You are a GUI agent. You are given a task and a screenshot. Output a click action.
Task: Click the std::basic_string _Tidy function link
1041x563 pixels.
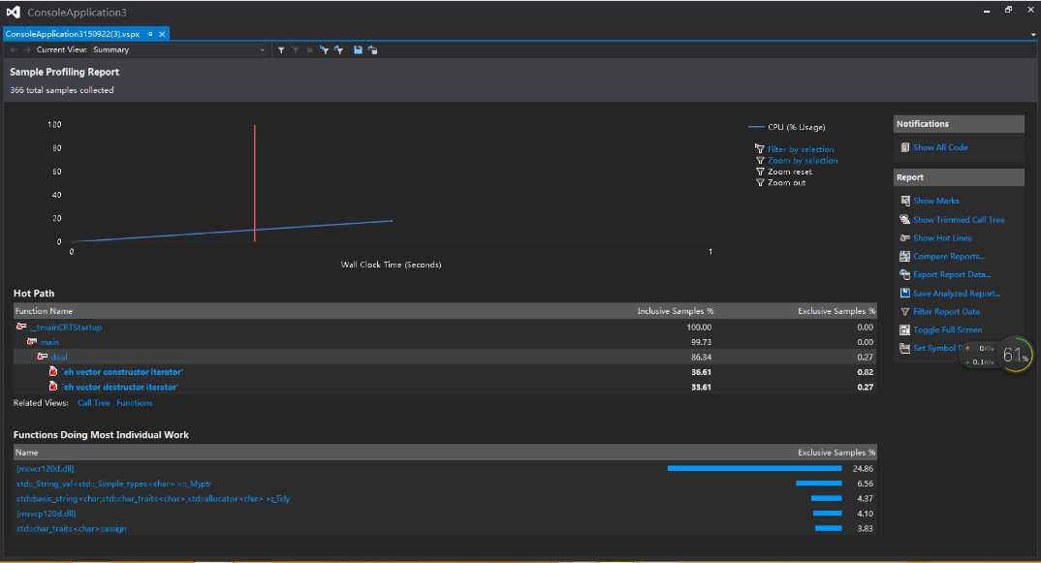[x=153, y=499]
